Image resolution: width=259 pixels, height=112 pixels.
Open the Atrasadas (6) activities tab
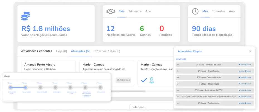80,51
